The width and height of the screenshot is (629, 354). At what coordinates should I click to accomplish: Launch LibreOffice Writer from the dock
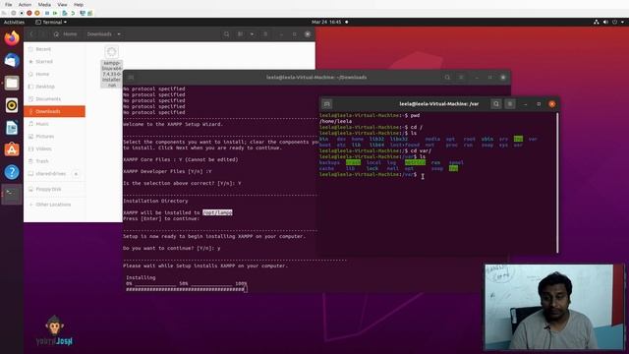[12, 128]
